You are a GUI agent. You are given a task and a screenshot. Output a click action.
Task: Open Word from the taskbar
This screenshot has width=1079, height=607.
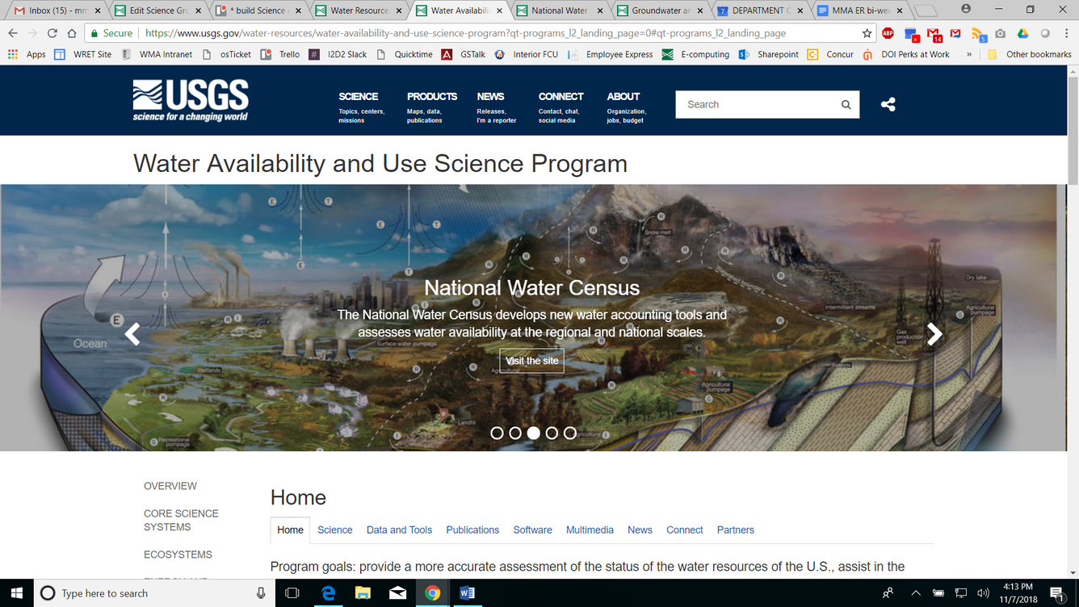[x=467, y=592]
